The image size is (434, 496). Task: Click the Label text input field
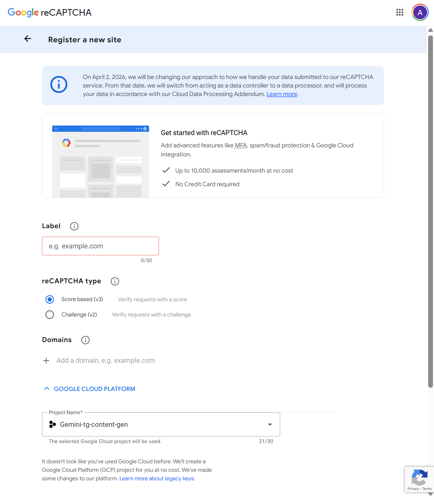[100, 246]
